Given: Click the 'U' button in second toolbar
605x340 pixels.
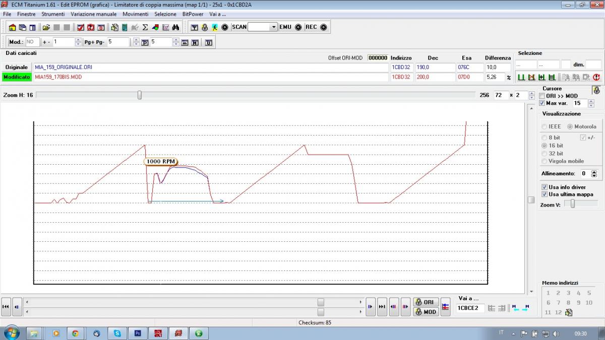Looking at the screenshot, I should (208, 42).
